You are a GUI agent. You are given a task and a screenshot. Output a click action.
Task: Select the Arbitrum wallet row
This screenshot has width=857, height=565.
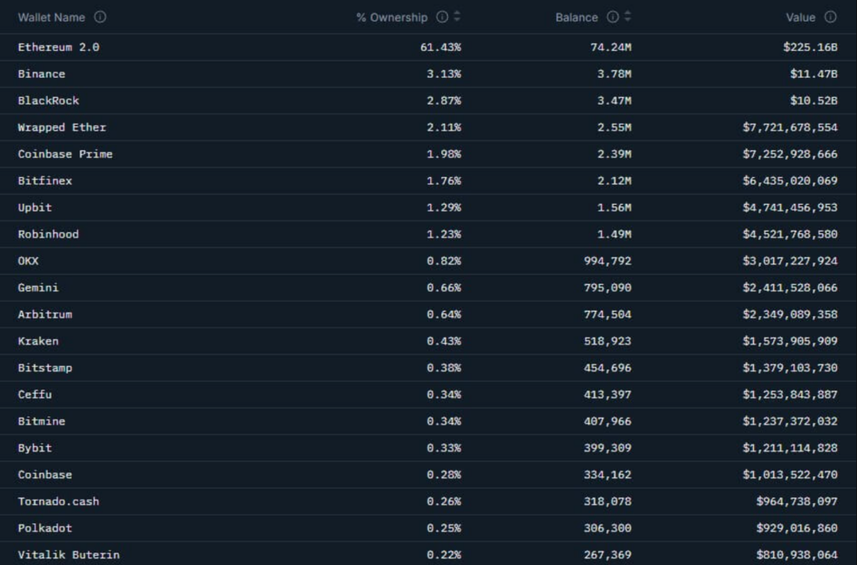45,314
